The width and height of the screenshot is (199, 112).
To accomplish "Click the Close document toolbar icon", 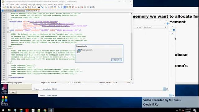I will coord(14,7).
